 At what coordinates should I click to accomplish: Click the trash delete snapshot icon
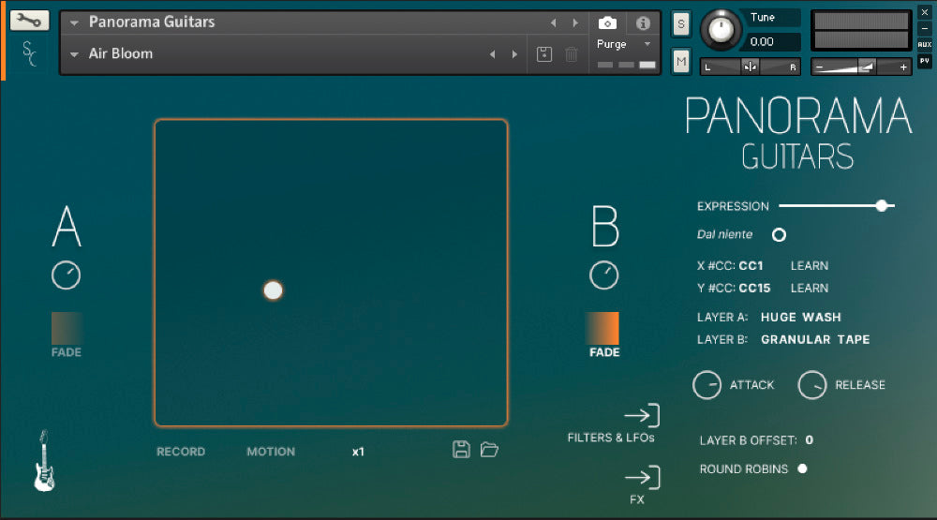(x=571, y=54)
